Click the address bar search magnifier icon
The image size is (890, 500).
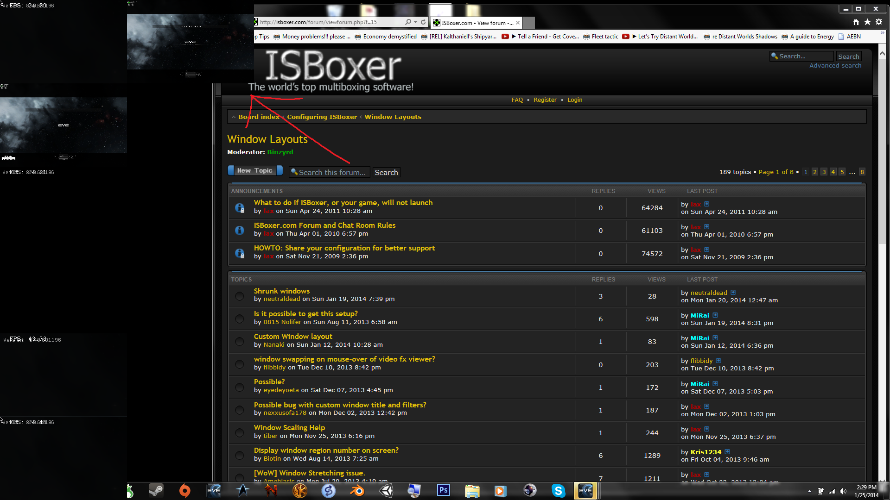408,22
